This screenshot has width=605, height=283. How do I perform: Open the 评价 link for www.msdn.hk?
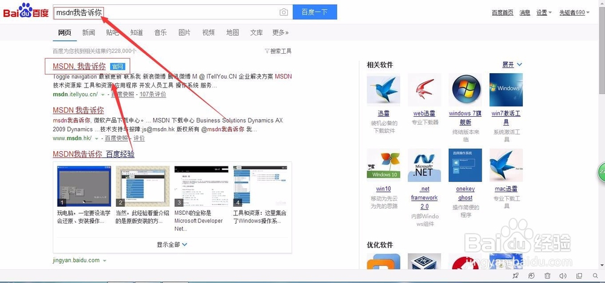click(x=139, y=138)
